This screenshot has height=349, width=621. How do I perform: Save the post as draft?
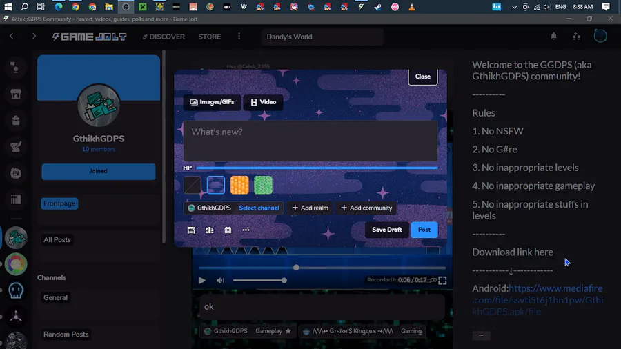tap(387, 230)
